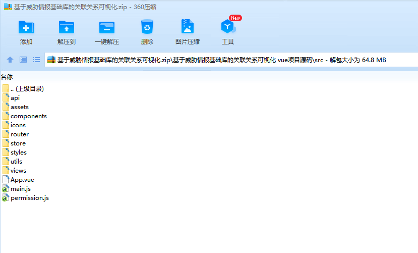Select the utils folder icon

[x=6, y=161]
